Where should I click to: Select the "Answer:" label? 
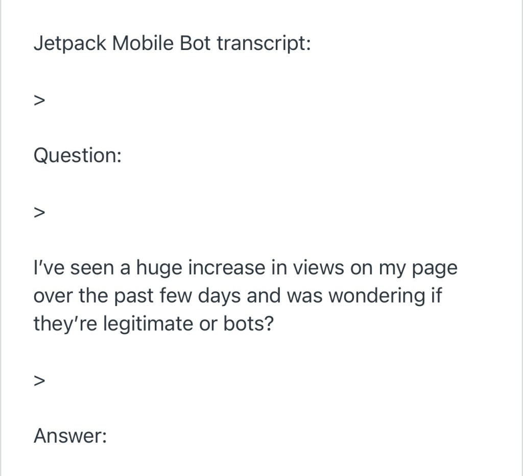coord(70,436)
